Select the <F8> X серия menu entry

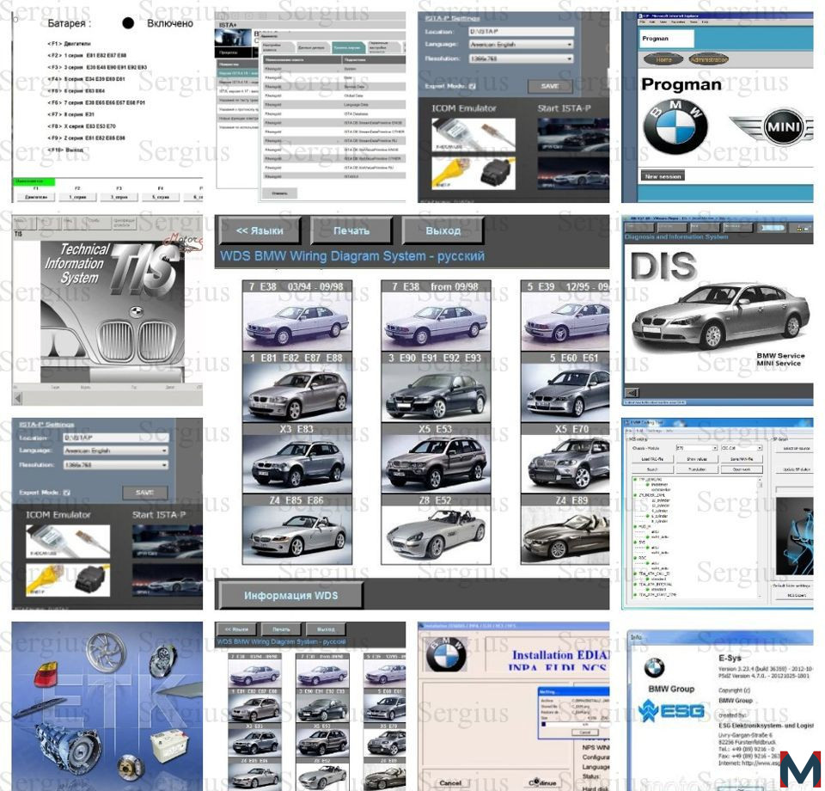82,126
